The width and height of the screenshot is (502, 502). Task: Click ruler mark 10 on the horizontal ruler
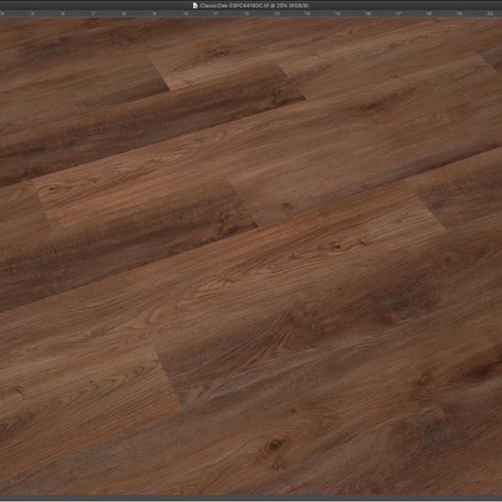point(185,14)
